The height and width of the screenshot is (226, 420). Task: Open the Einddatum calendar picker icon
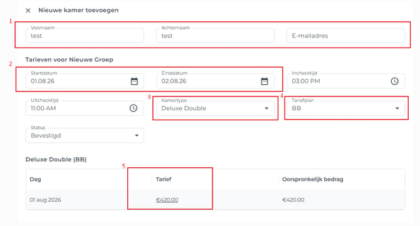tap(265, 81)
